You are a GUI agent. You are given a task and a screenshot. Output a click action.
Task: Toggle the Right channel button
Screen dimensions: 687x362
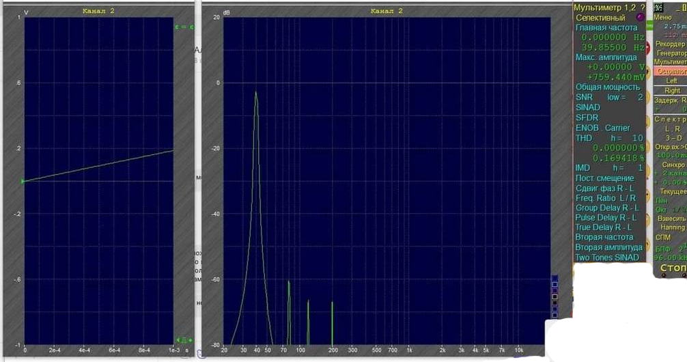672,90
